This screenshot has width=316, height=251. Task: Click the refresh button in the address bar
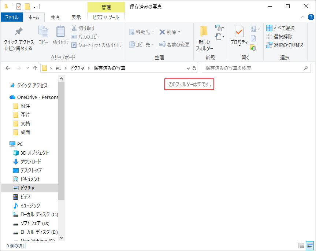[x=194, y=68]
